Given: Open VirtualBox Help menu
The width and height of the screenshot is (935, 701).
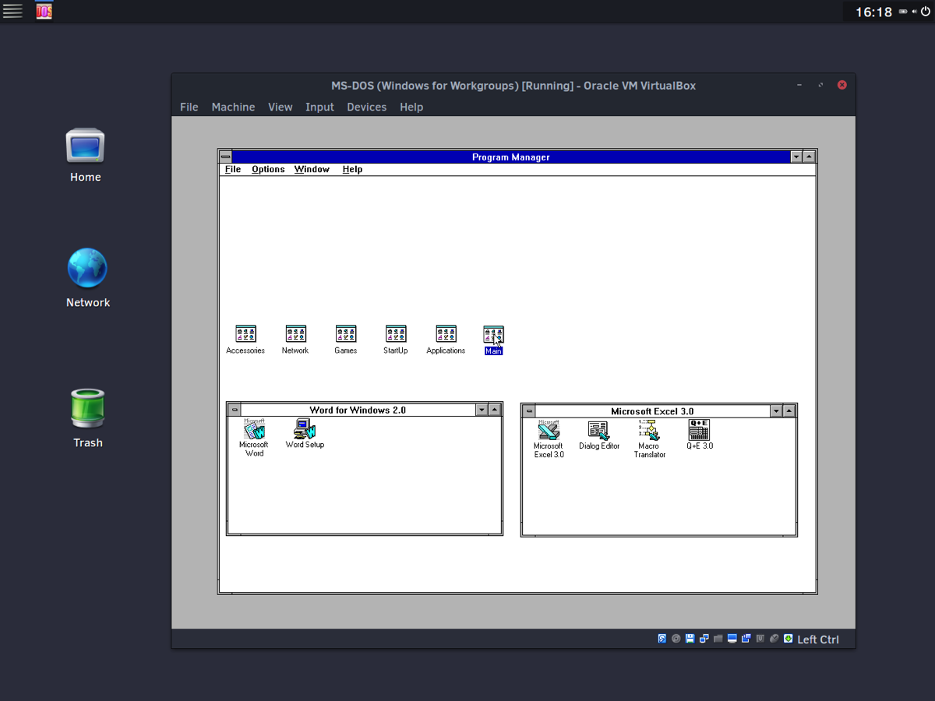Looking at the screenshot, I should 411,107.
